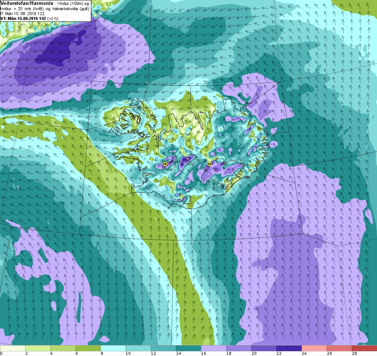377x356 pixels.
Task: Click the 6–8 m/s olive green legend swatch
Action: 88,348
